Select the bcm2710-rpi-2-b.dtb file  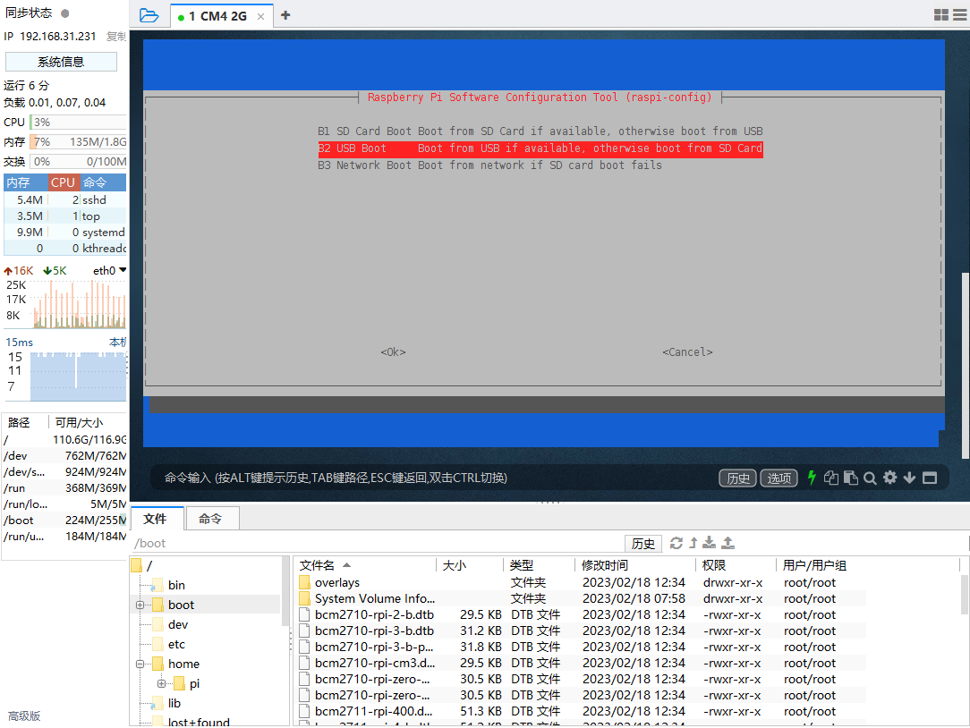coord(374,614)
